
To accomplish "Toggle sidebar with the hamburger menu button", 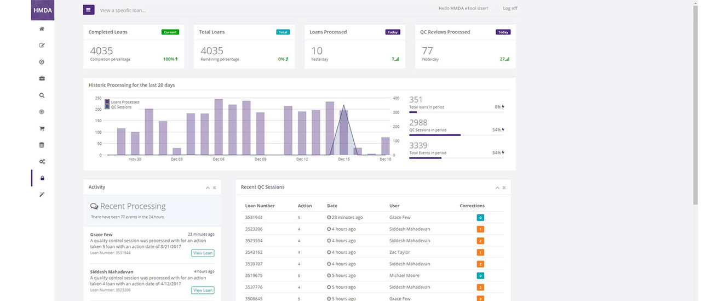I will 89,10.
